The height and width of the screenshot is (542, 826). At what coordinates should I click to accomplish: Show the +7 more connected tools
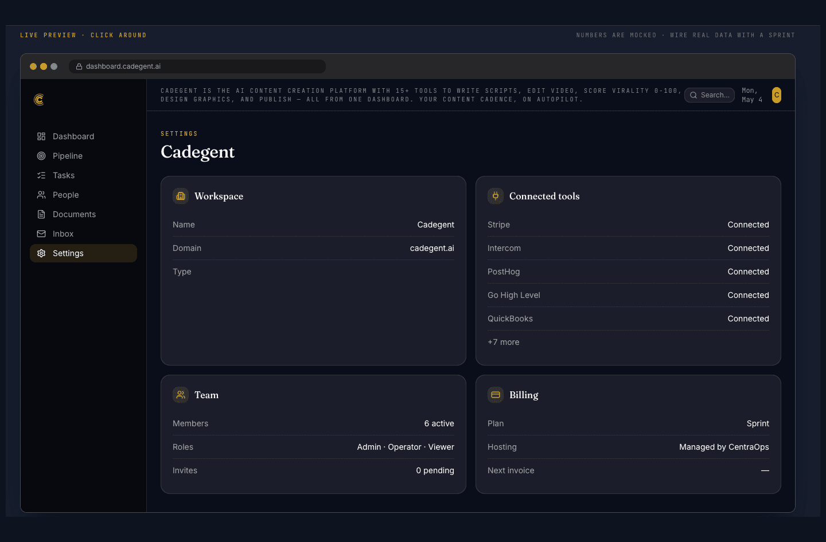tap(504, 342)
